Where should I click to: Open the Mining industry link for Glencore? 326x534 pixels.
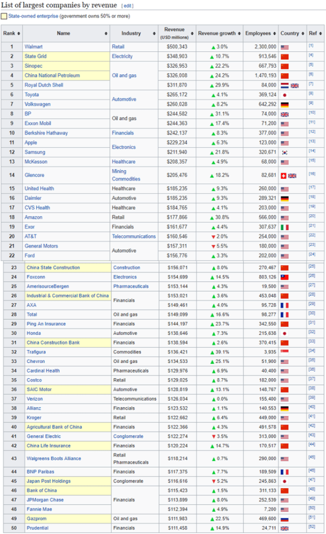pyautogui.click(x=119, y=172)
